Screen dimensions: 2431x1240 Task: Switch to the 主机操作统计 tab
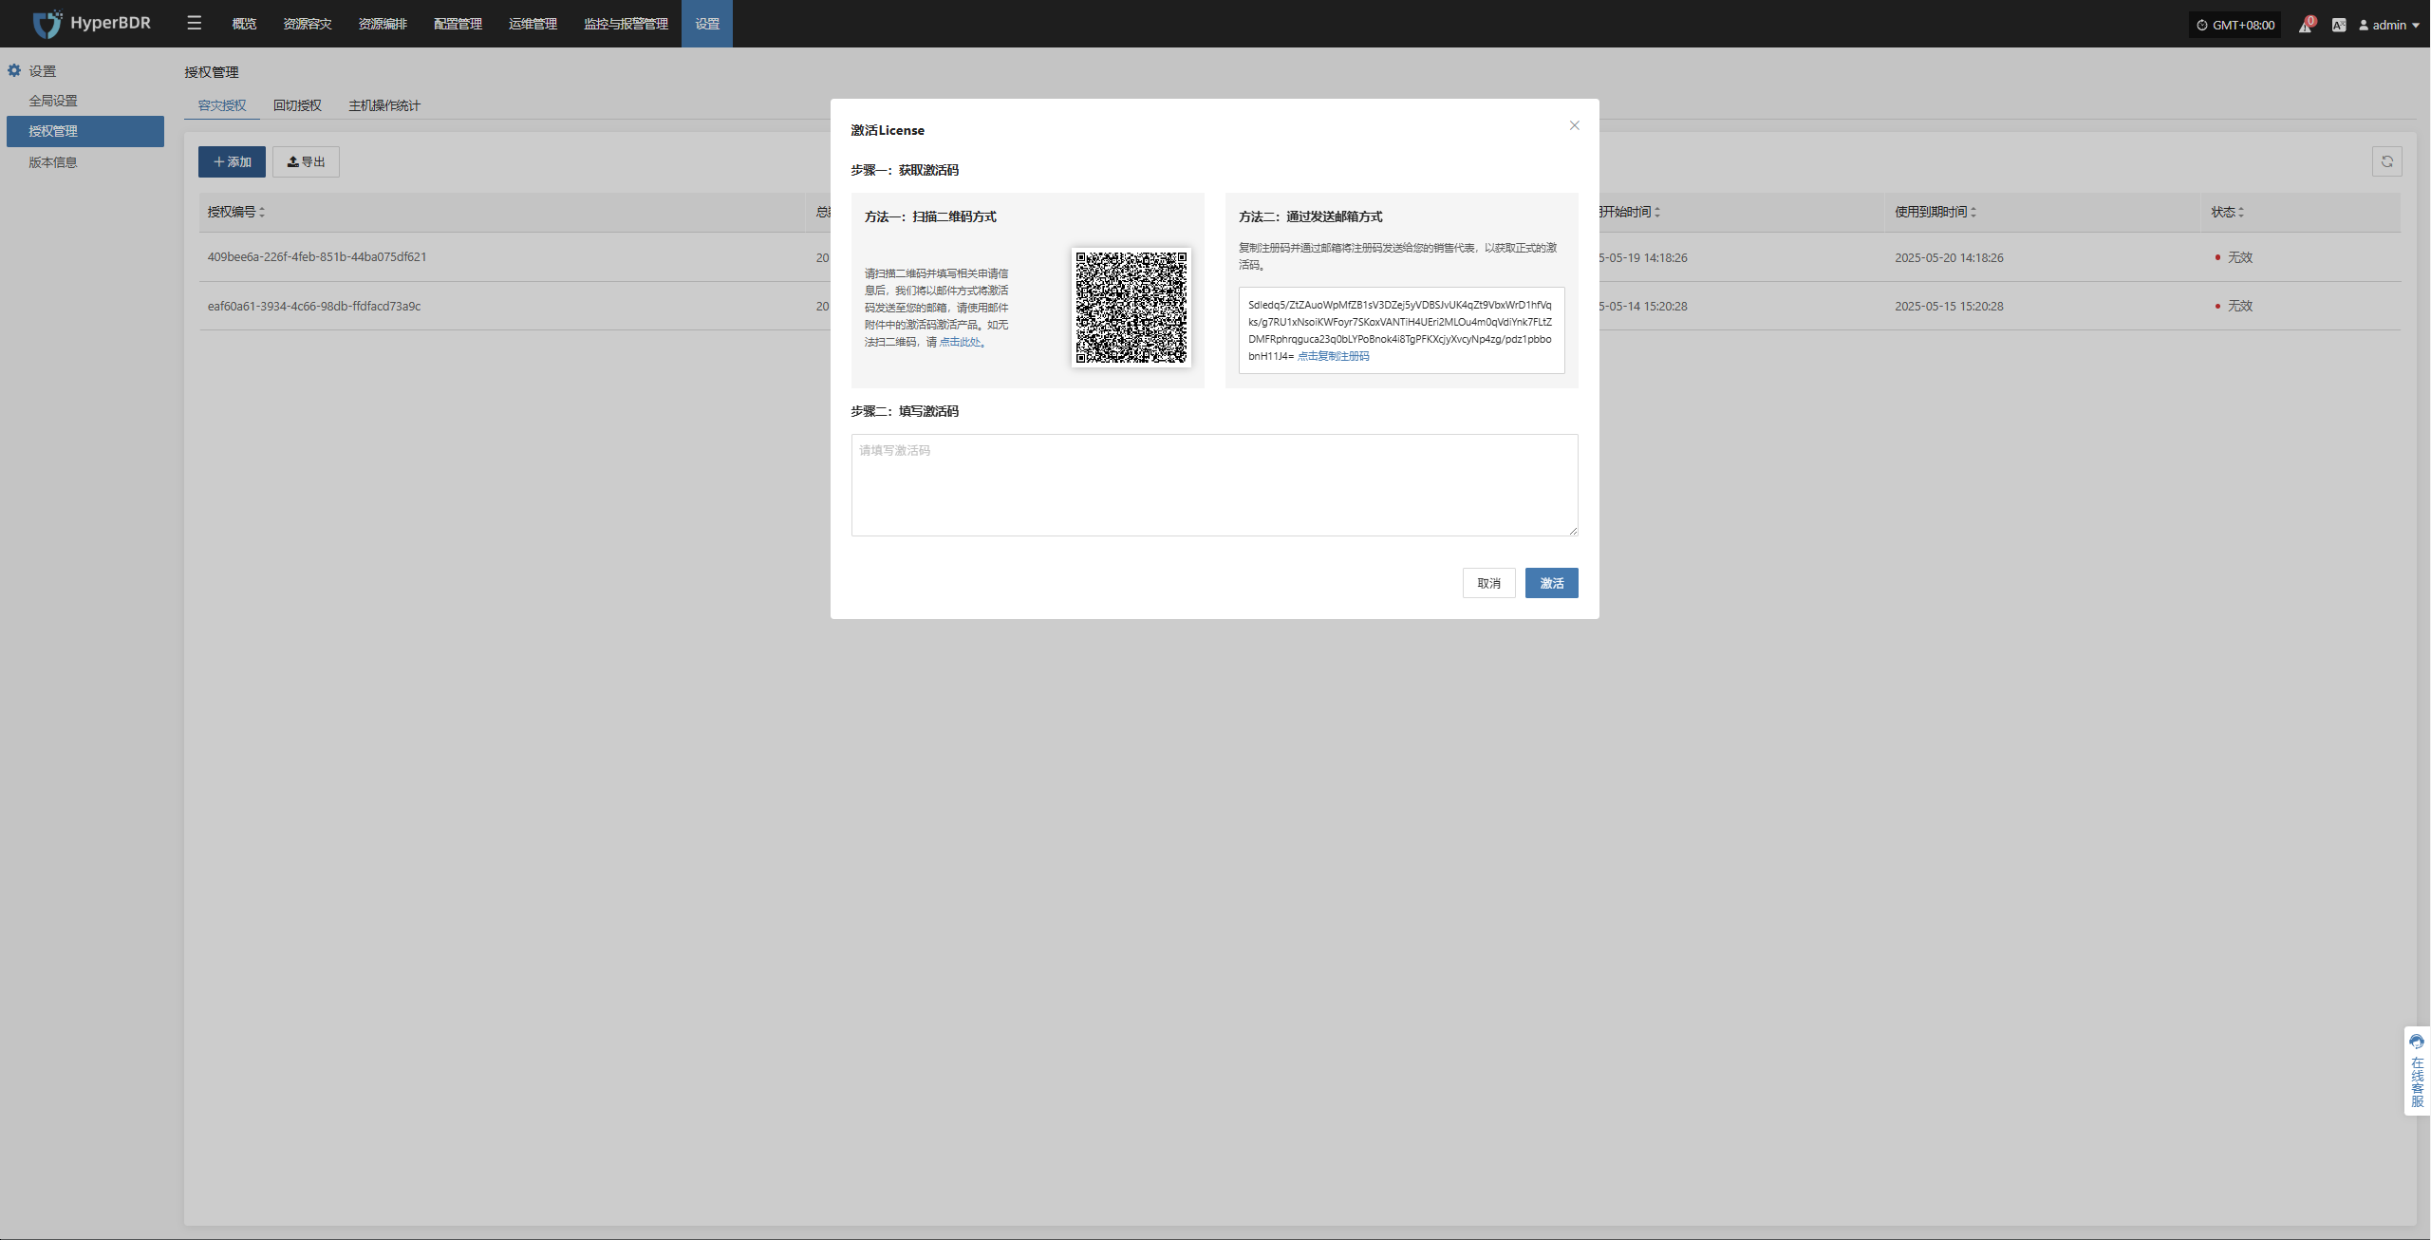(x=383, y=105)
